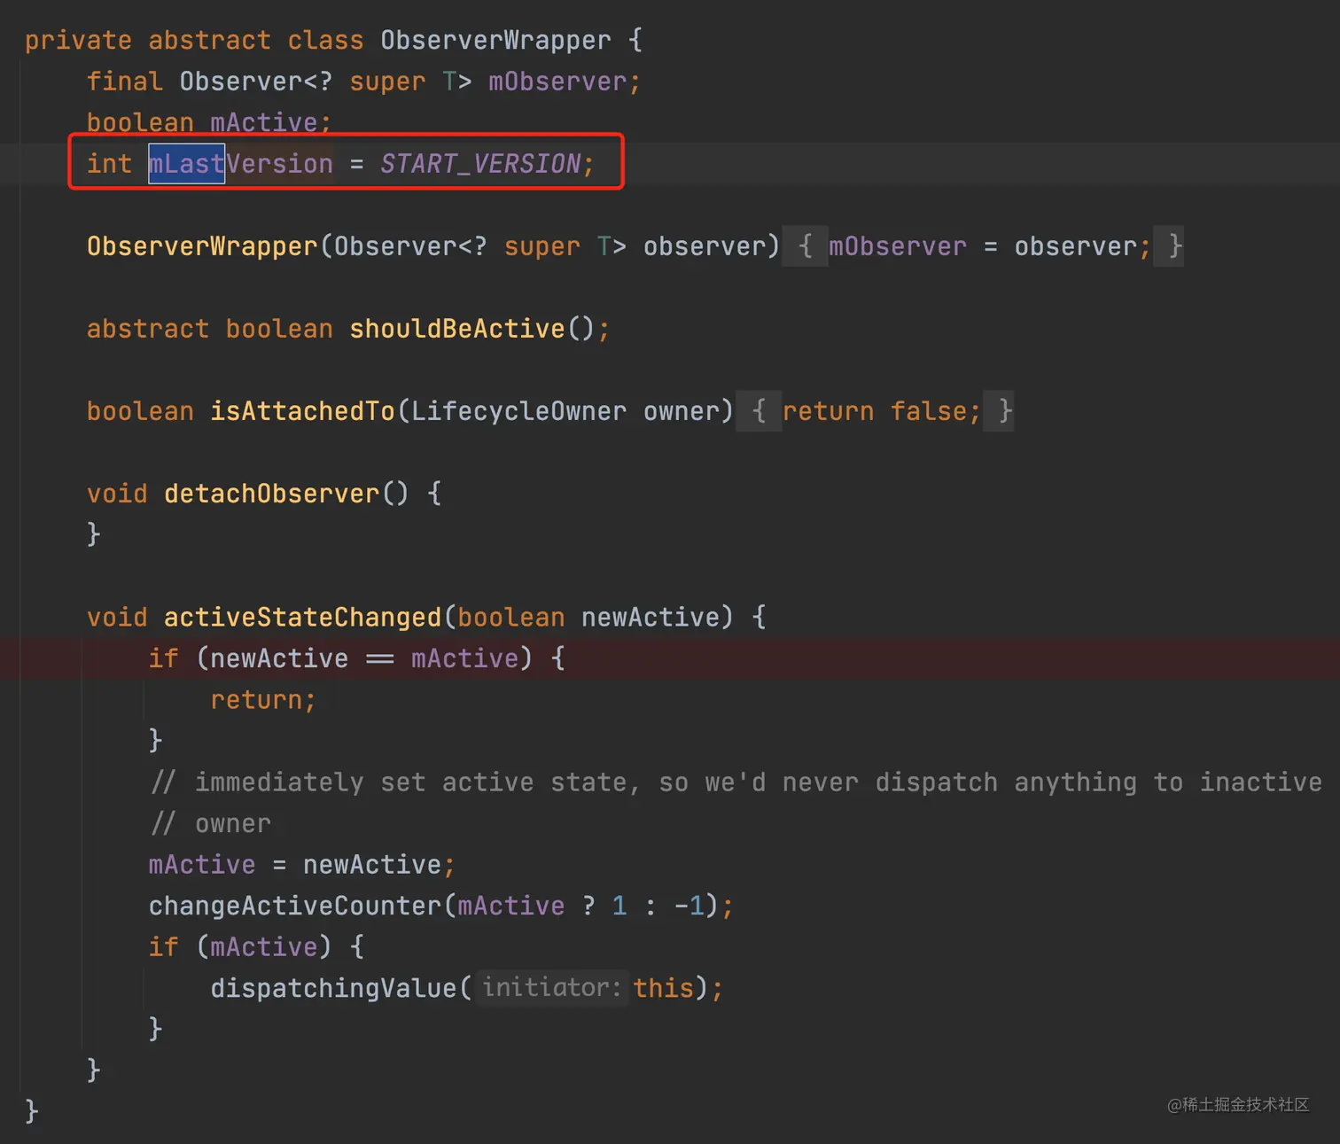Click the 'if (newActive == mActive)' line
The width and height of the screenshot is (1340, 1144).
356,658
